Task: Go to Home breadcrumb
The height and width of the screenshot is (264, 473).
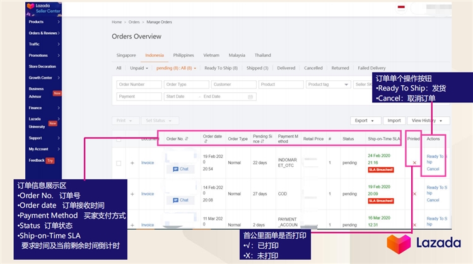Action: coord(117,22)
